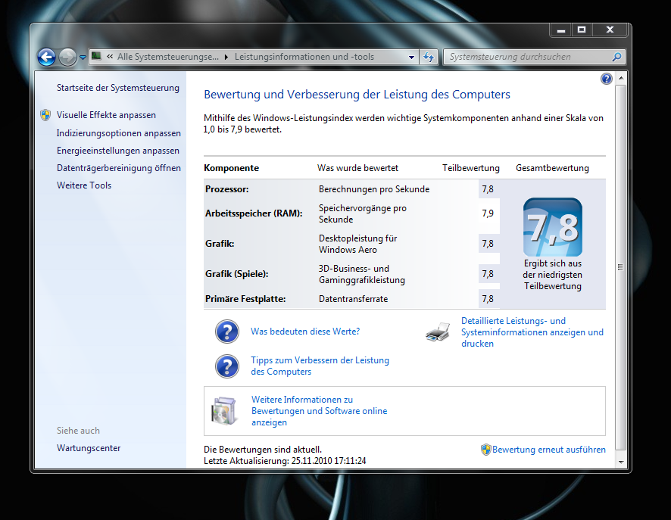Click the large 7,8 overall score badge
Viewport: 671px width, 520px height.
pyautogui.click(x=552, y=227)
